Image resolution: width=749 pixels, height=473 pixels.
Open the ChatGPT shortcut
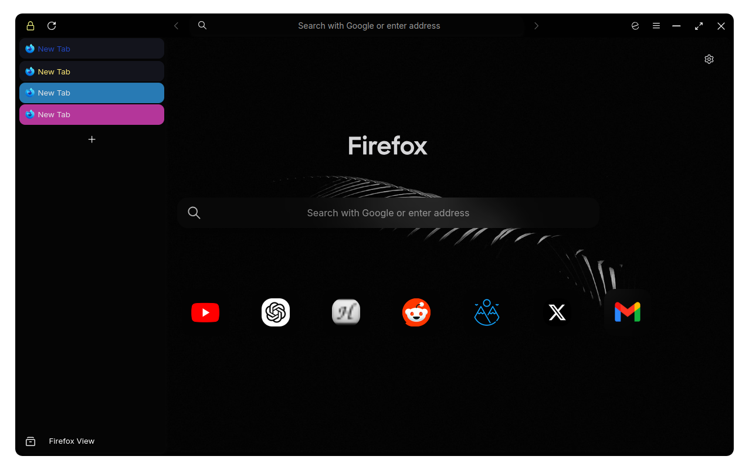pos(276,312)
